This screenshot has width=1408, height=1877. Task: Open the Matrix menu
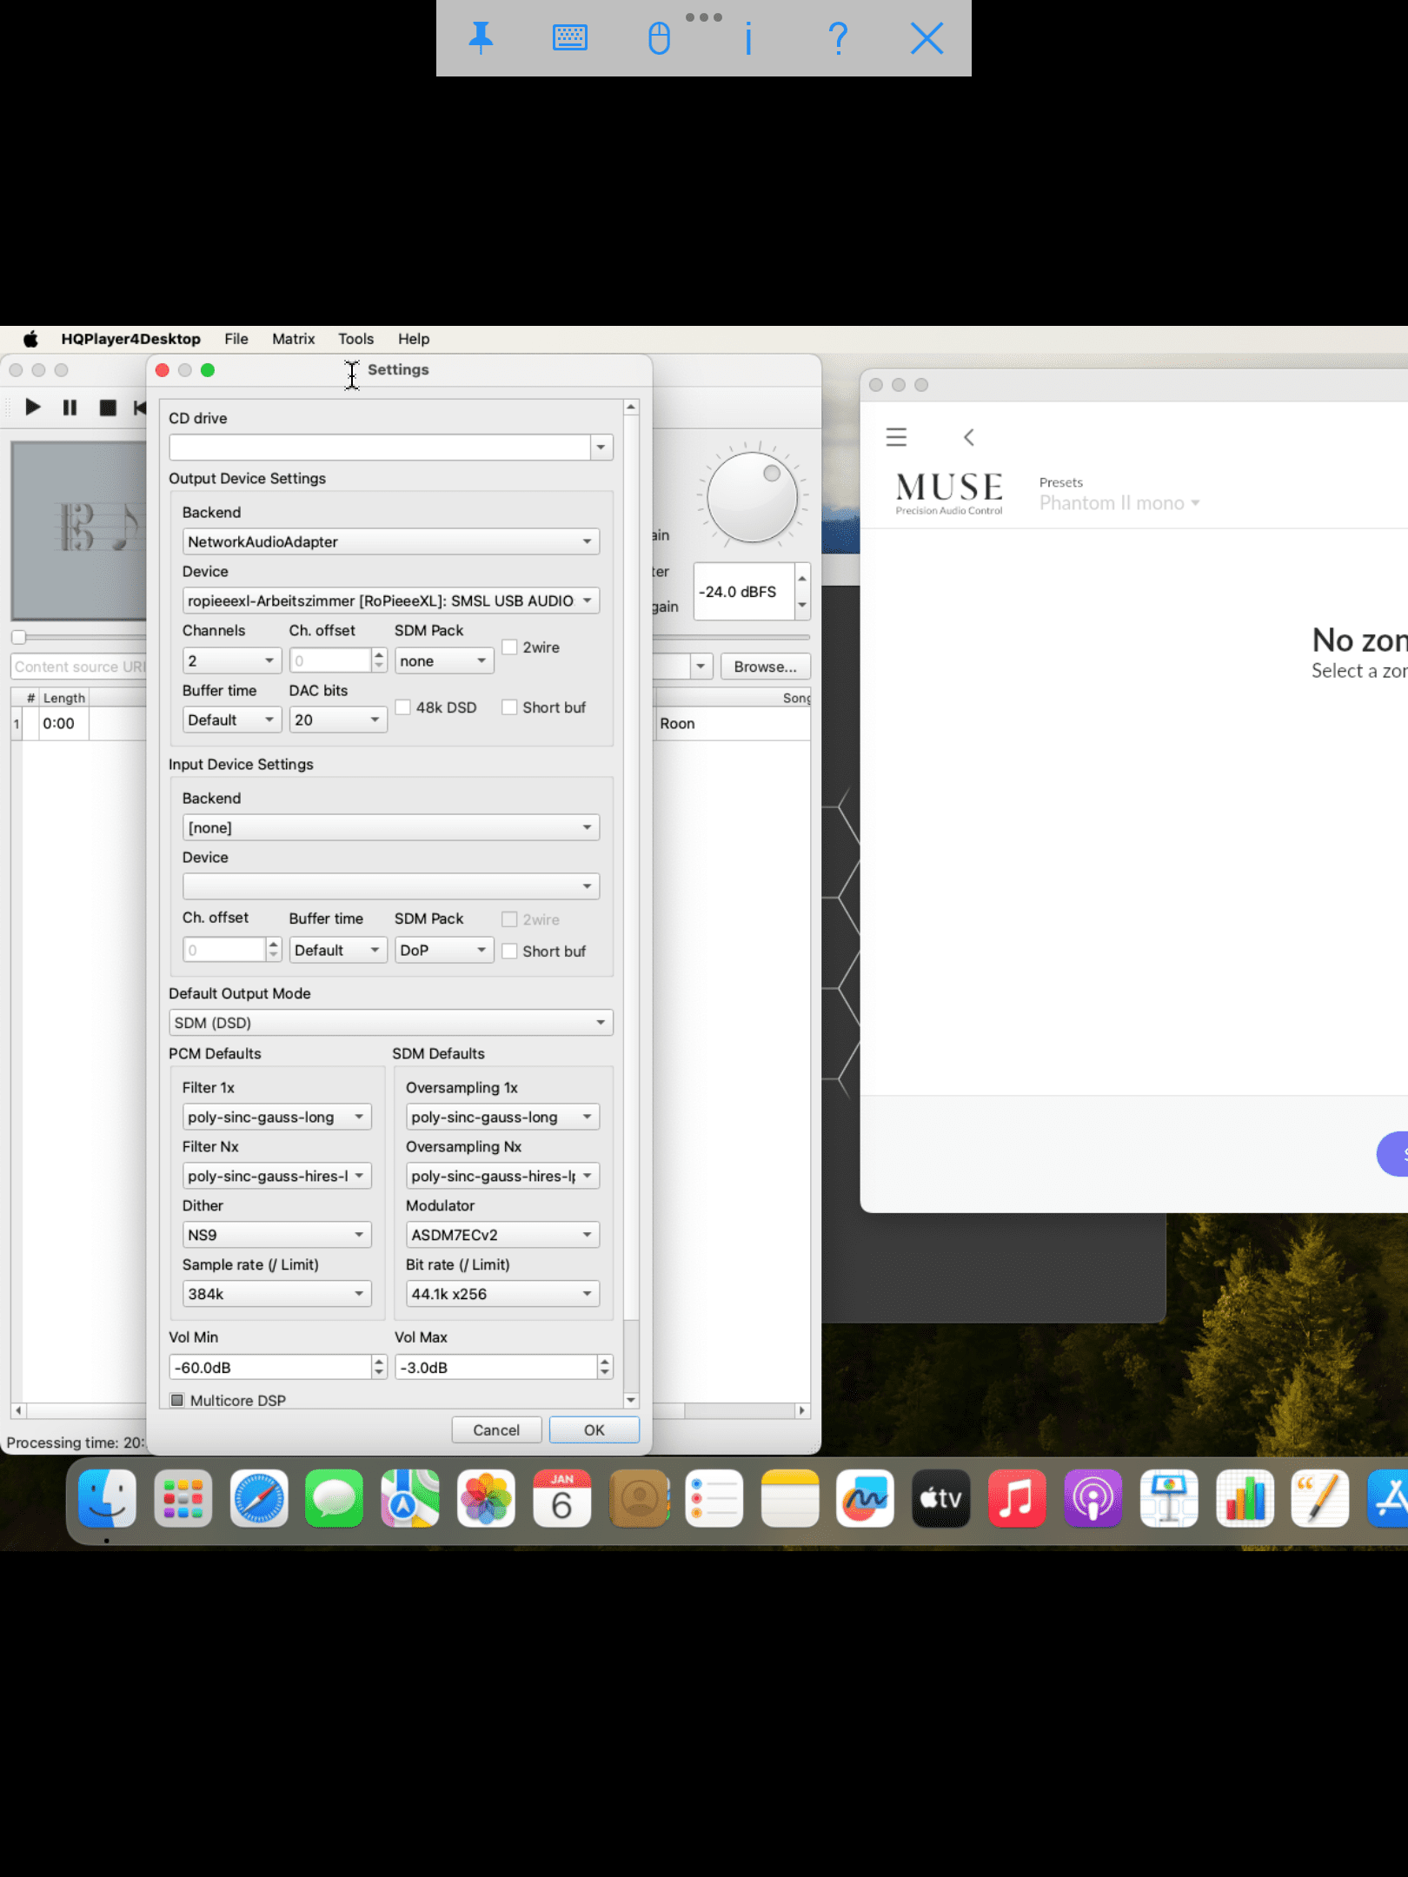coord(294,339)
